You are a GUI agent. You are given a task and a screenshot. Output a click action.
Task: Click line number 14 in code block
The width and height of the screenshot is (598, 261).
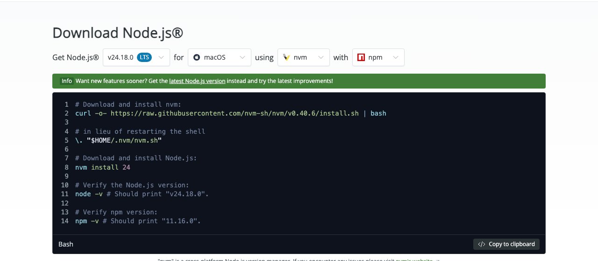pyautogui.click(x=65, y=221)
